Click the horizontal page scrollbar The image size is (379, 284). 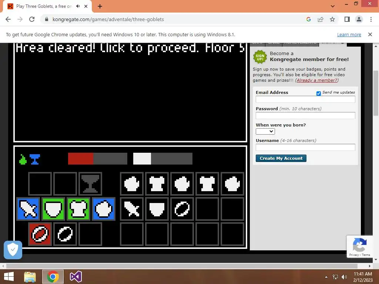pos(182,266)
